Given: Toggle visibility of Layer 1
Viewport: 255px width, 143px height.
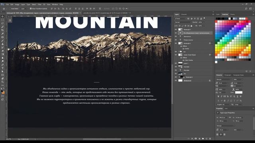Looking at the screenshot, I should point(176,64).
